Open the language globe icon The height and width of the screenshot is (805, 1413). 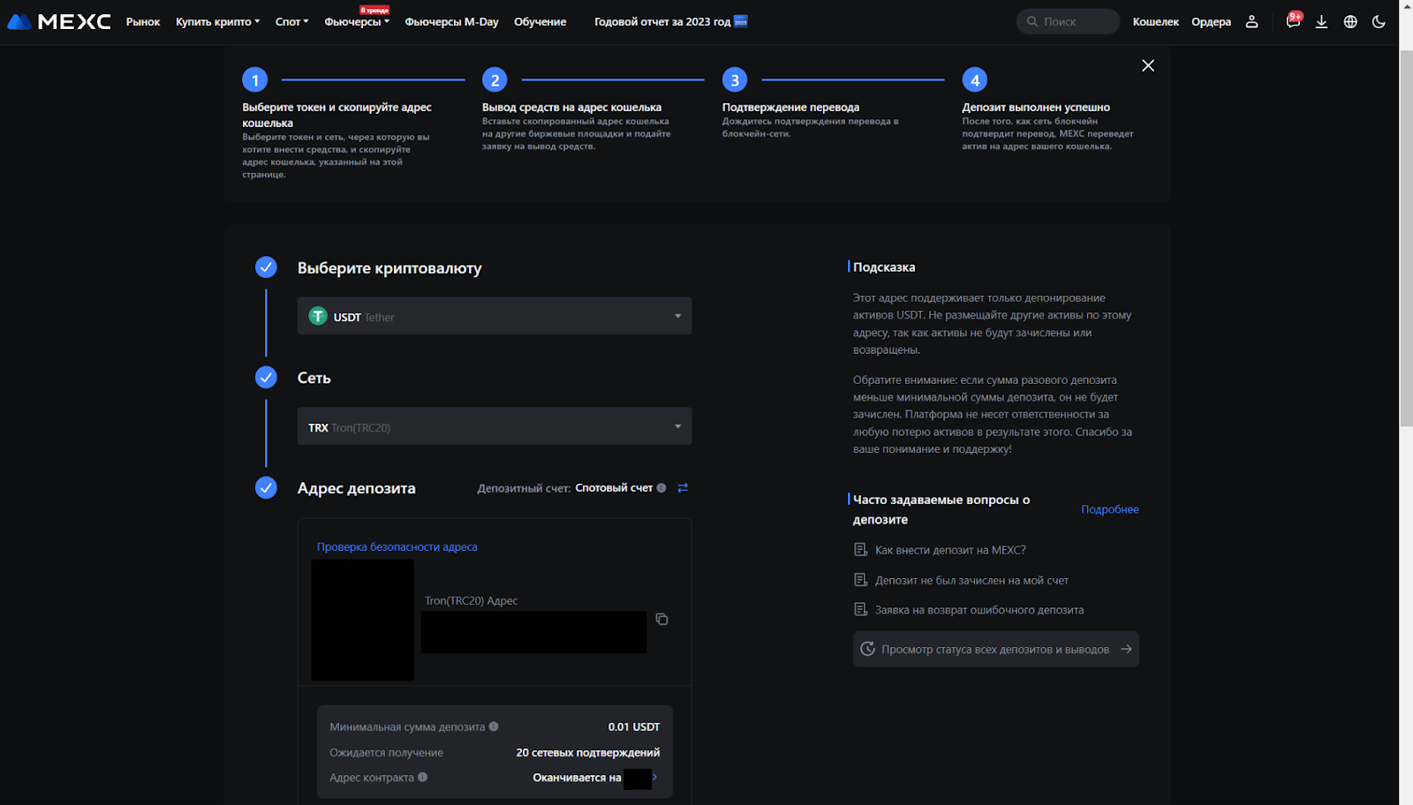(x=1350, y=21)
